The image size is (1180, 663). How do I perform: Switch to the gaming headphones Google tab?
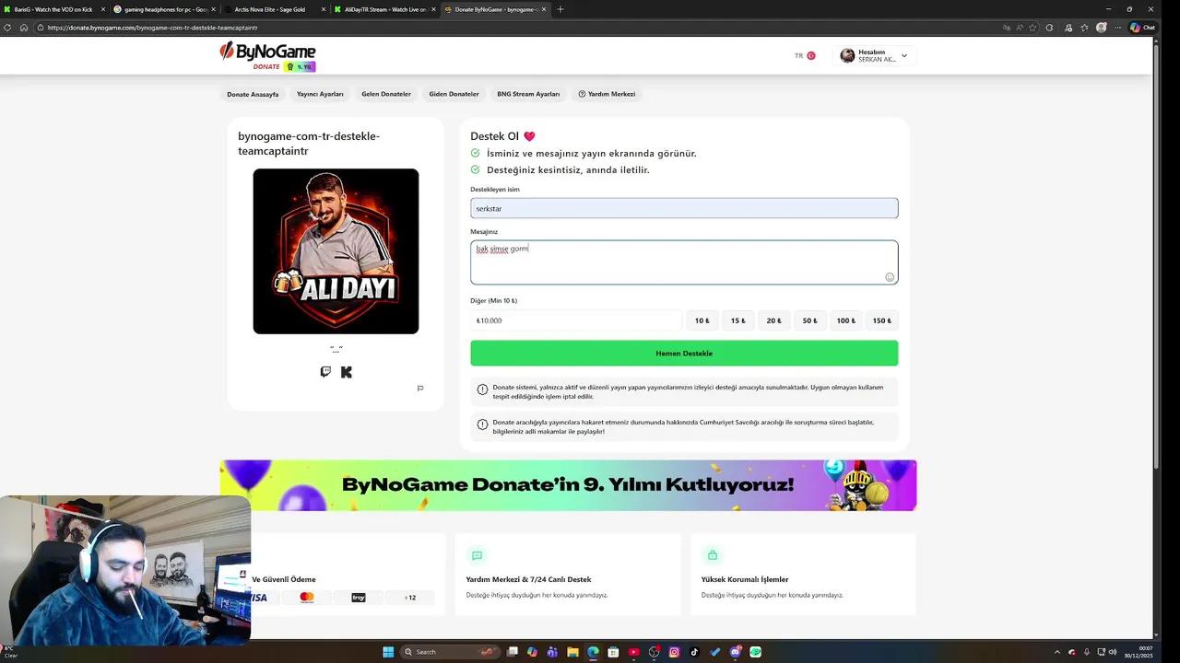coord(164,9)
